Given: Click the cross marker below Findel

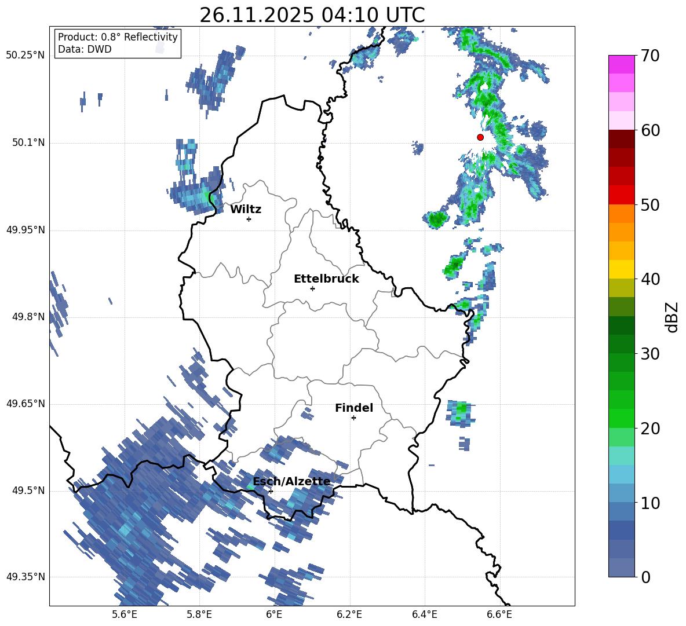Looking at the screenshot, I should [353, 418].
